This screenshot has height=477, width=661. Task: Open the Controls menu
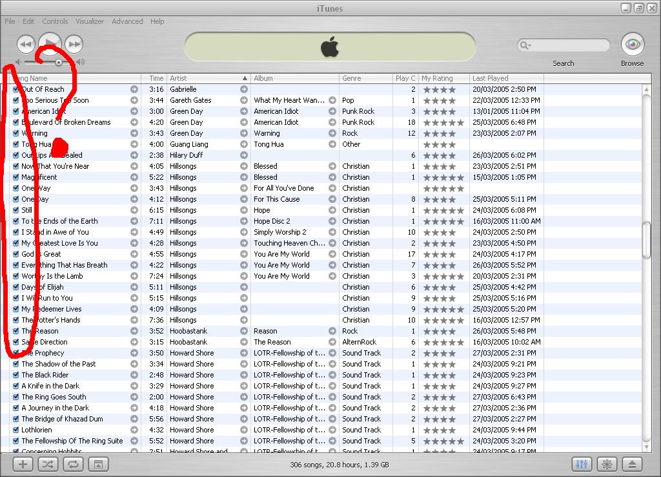[55, 21]
